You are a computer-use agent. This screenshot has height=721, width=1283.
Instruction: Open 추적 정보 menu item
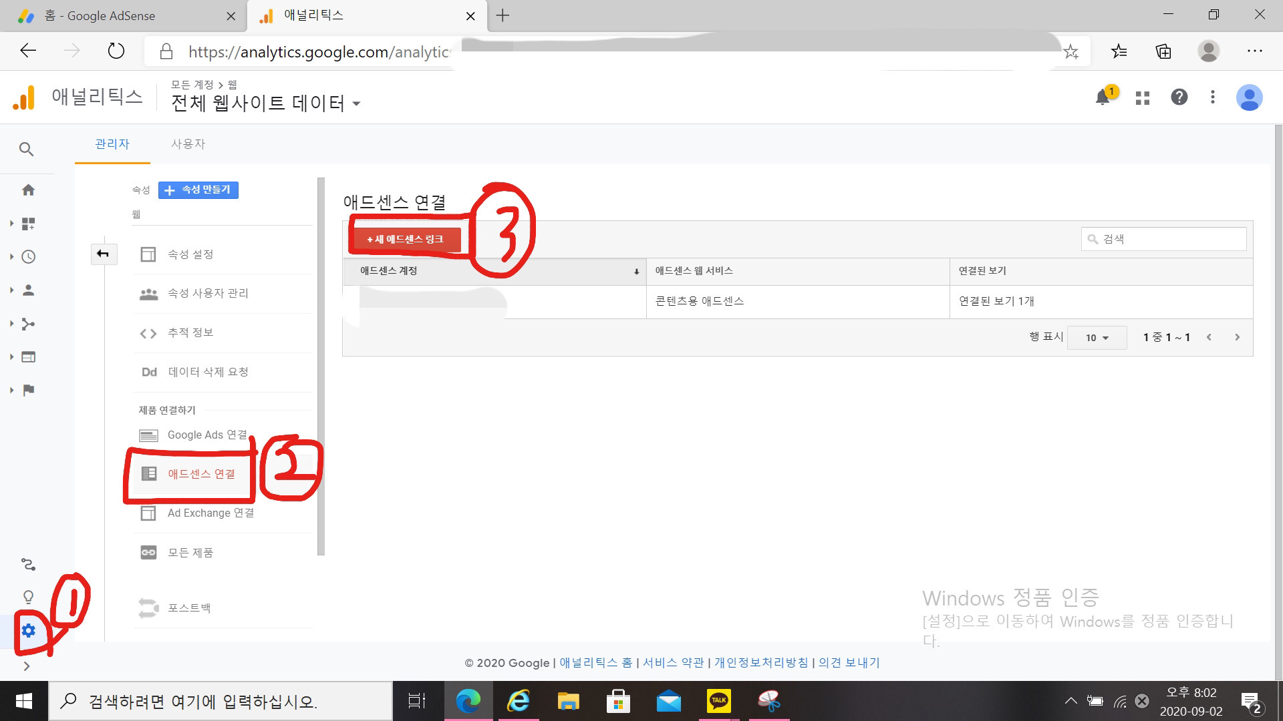[223, 332]
